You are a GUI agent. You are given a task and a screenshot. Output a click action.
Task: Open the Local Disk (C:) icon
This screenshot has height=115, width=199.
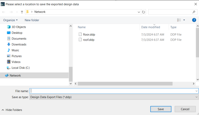[9, 68]
